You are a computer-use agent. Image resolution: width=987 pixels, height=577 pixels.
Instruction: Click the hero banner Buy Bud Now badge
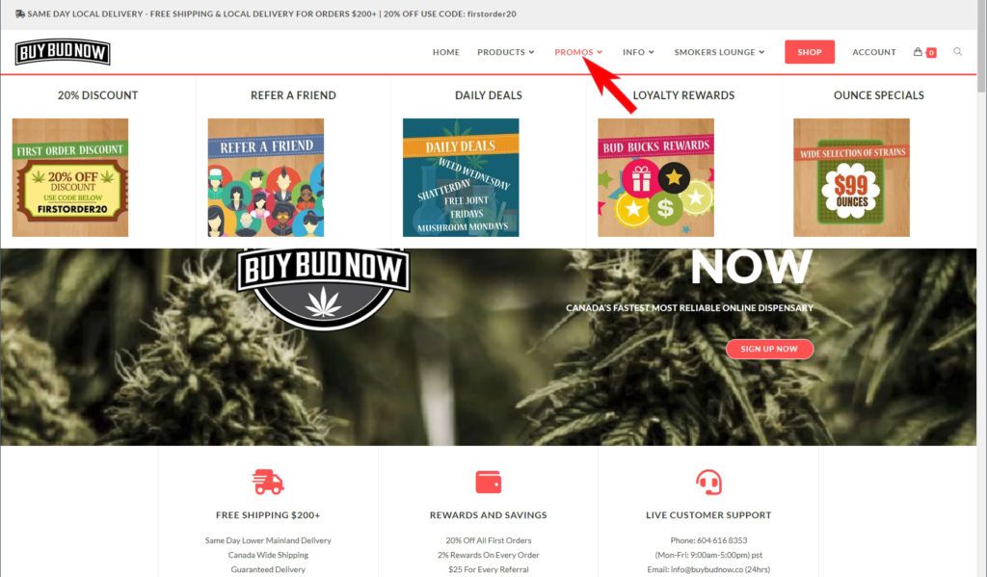tap(324, 288)
